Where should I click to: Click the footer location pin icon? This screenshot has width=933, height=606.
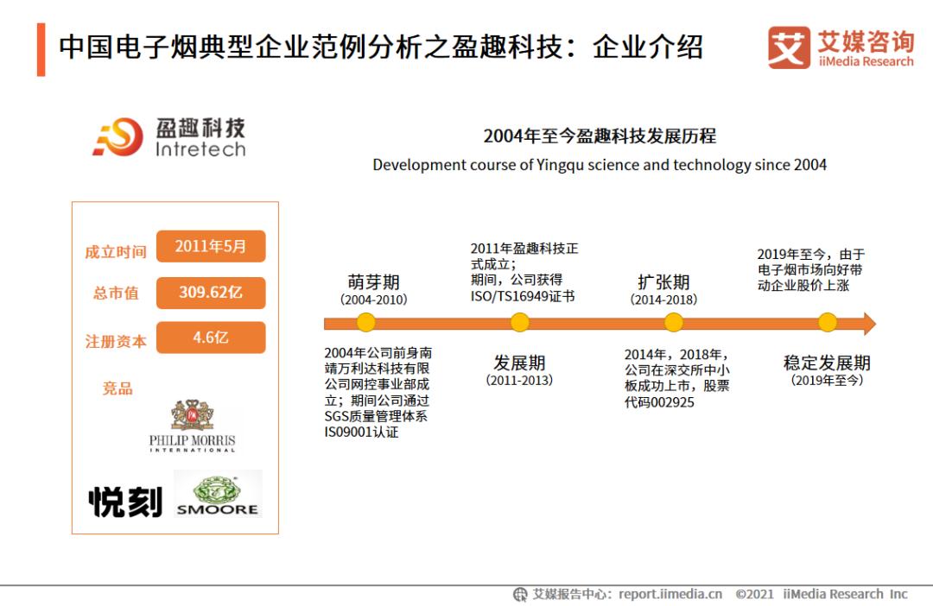click(x=520, y=594)
